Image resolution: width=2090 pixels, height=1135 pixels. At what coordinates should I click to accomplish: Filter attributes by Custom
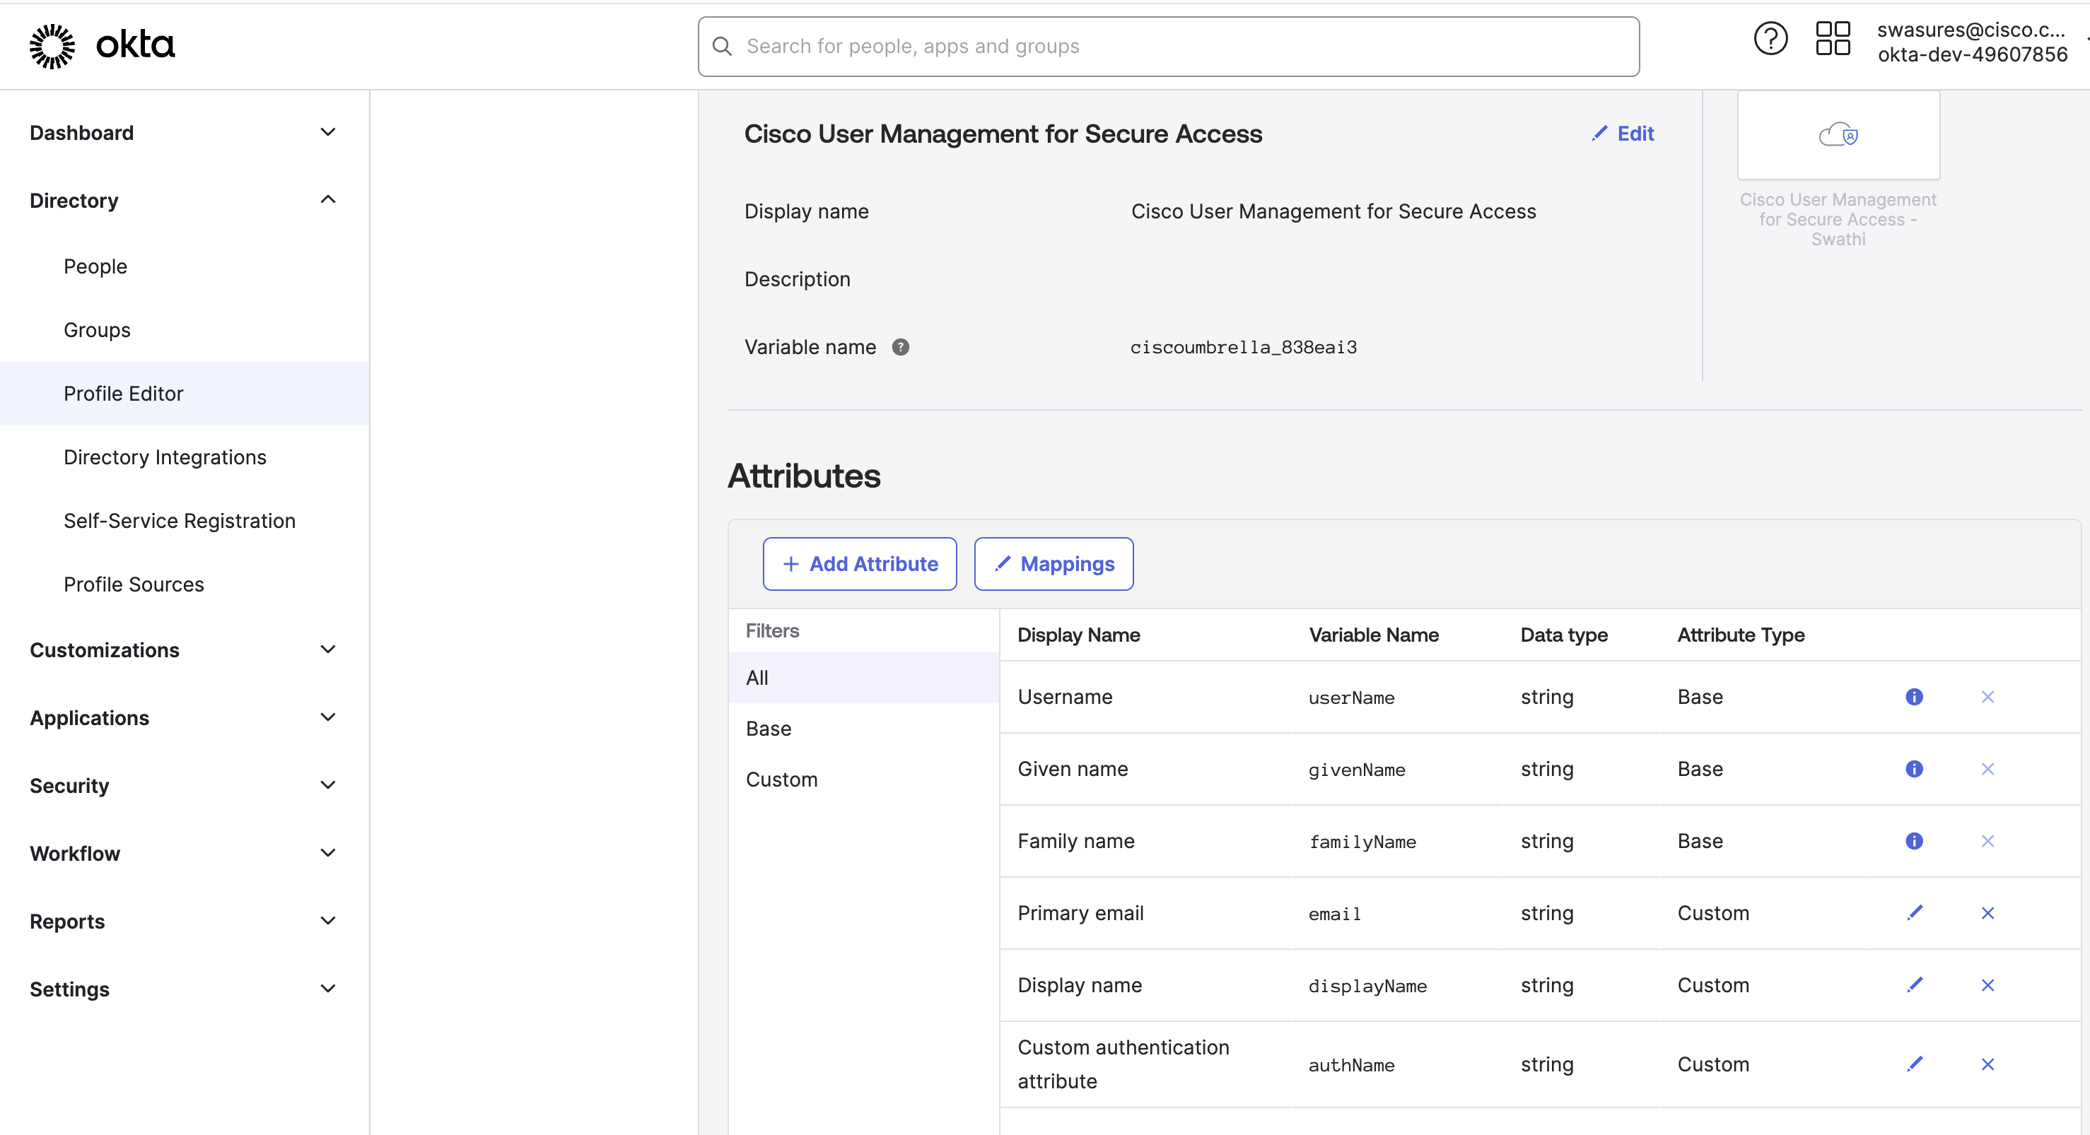(863, 780)
